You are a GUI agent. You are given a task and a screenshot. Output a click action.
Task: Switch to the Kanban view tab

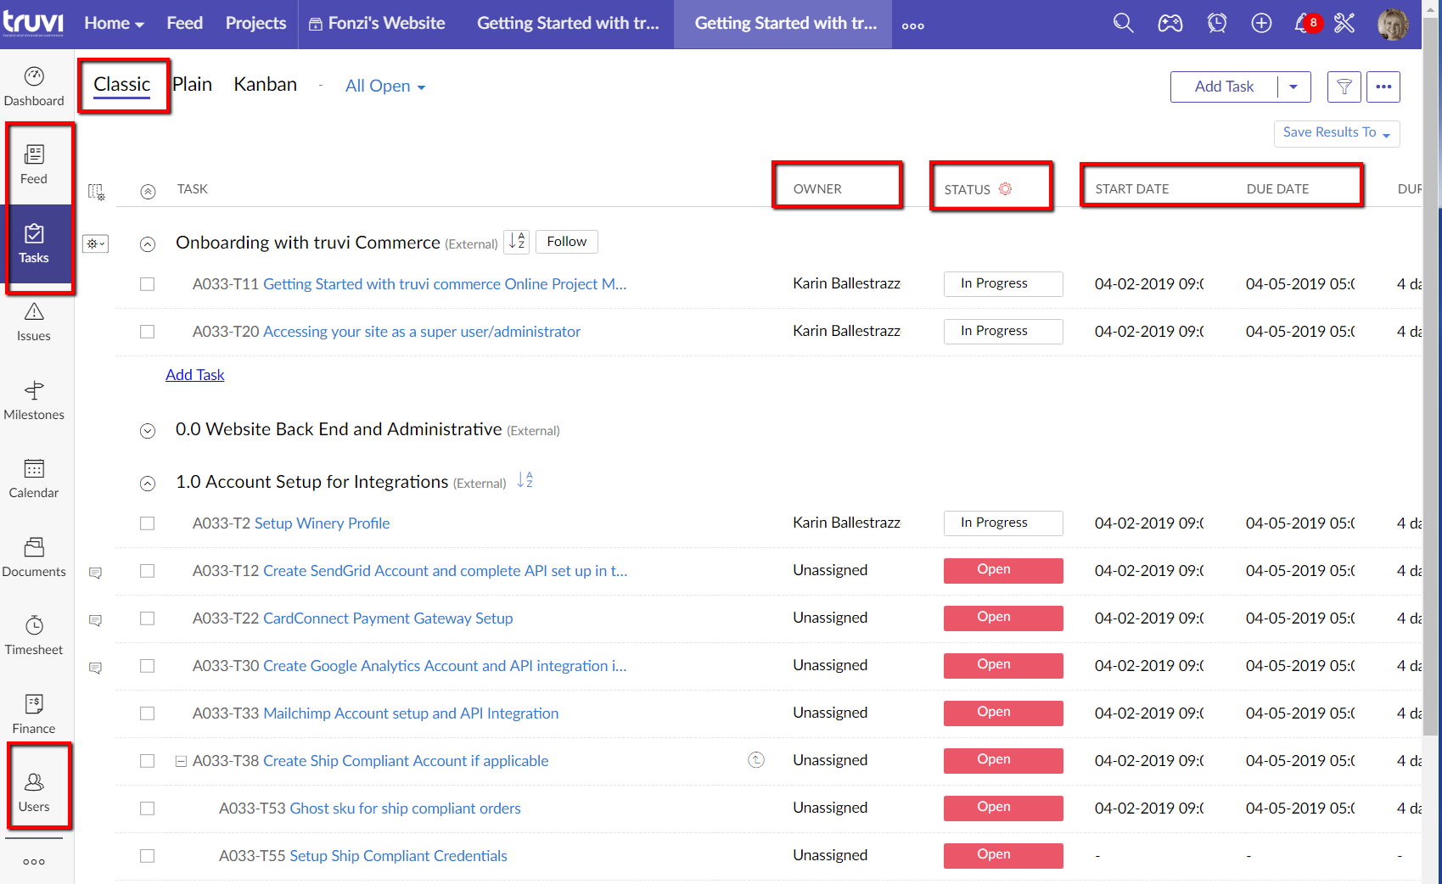(266, 85)
